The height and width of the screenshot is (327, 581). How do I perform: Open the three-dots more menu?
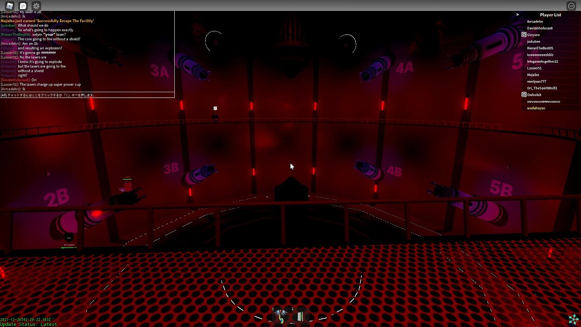(571, 6)
